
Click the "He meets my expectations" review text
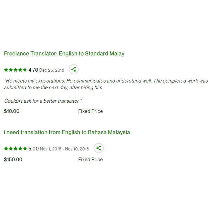106,84
